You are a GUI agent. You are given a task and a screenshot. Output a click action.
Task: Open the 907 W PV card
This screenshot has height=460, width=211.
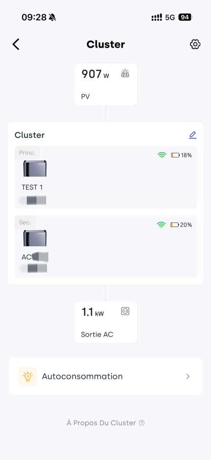(105, 85)
